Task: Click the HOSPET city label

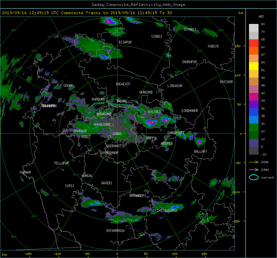Action: 167,144
